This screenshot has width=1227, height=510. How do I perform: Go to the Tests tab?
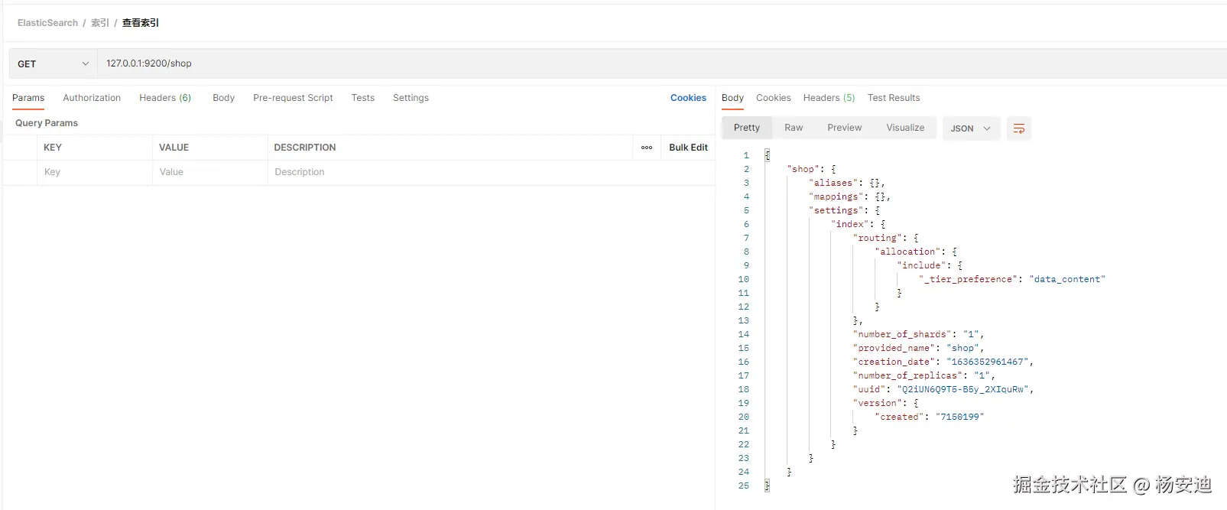coord(363,98)
